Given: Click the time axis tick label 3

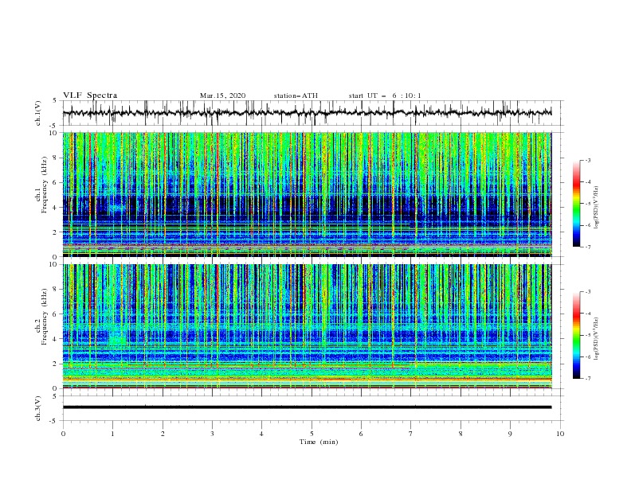Looking at the screenshot, I should [x=212, y=434].
